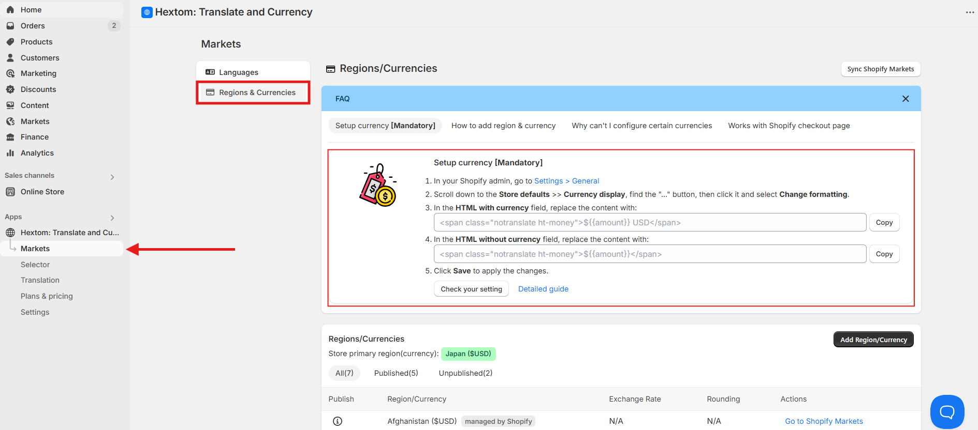The height and width of the screenshot is (430, 978).
Task: Open the three-dot more options menu
Action: [970, 12]
